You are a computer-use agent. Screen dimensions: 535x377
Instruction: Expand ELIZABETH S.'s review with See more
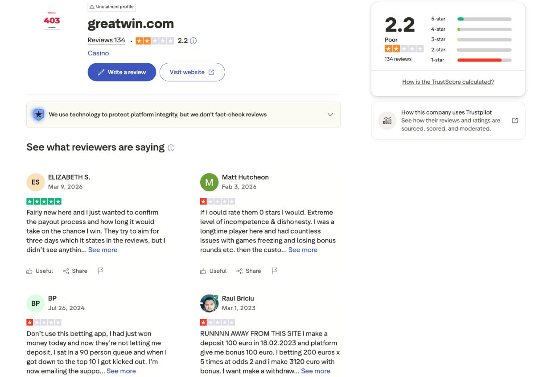(x=103, y=250)
